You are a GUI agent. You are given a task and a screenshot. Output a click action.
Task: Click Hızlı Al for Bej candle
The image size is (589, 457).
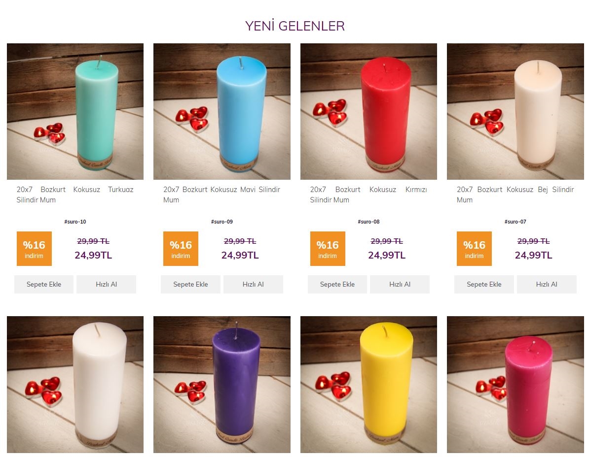click(547, 284)
